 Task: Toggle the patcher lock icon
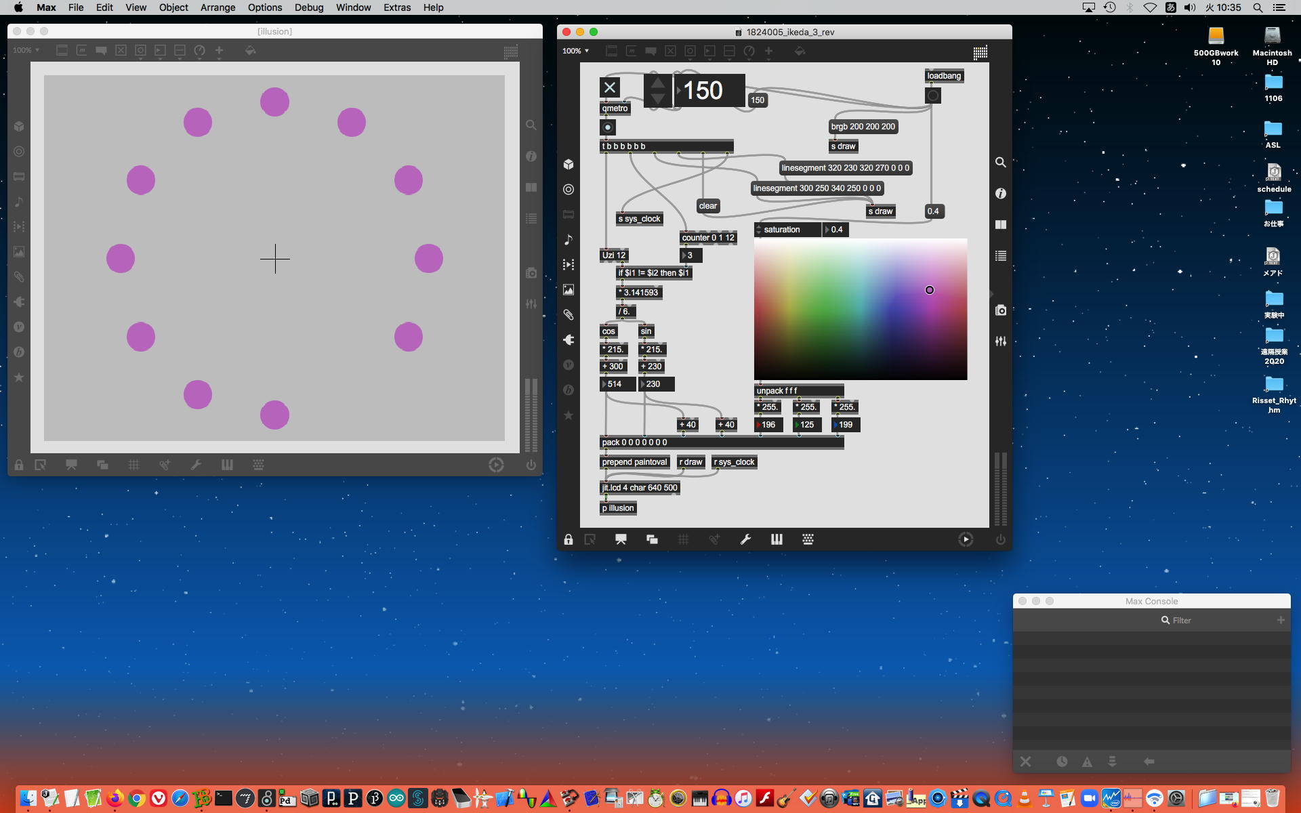(569, 539)
